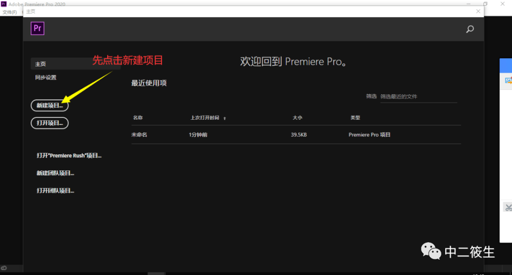Image resolution: width=512 pixels, height=275 pixels.
Task: Sort projects by the 大小 column header
Action: (x=298, y=117)
